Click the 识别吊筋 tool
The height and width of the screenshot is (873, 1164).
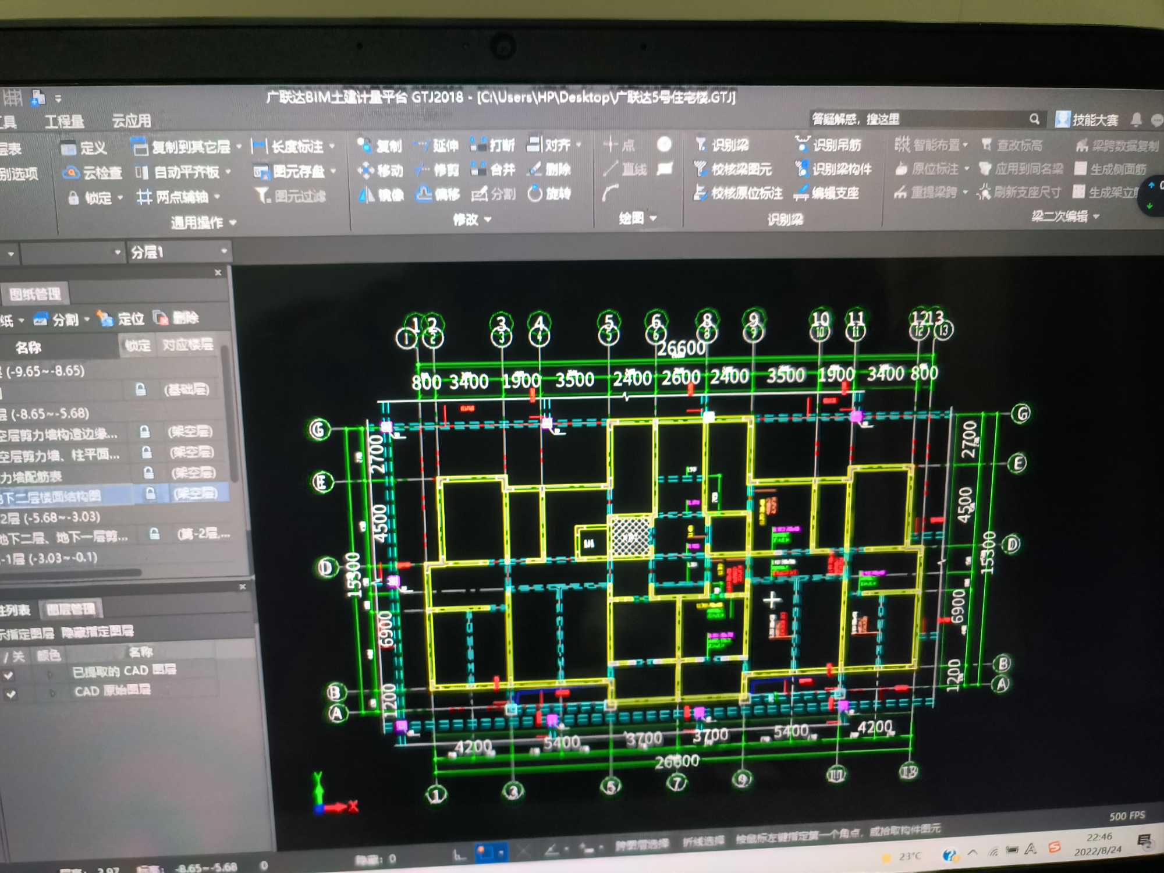828,144
